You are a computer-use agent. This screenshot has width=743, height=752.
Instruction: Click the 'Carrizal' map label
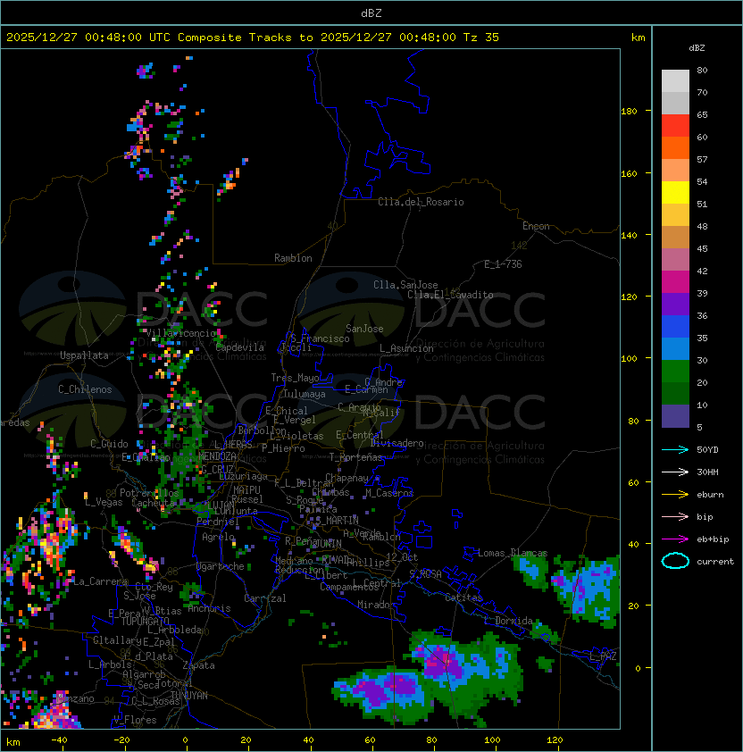click(x=264, y=598)
